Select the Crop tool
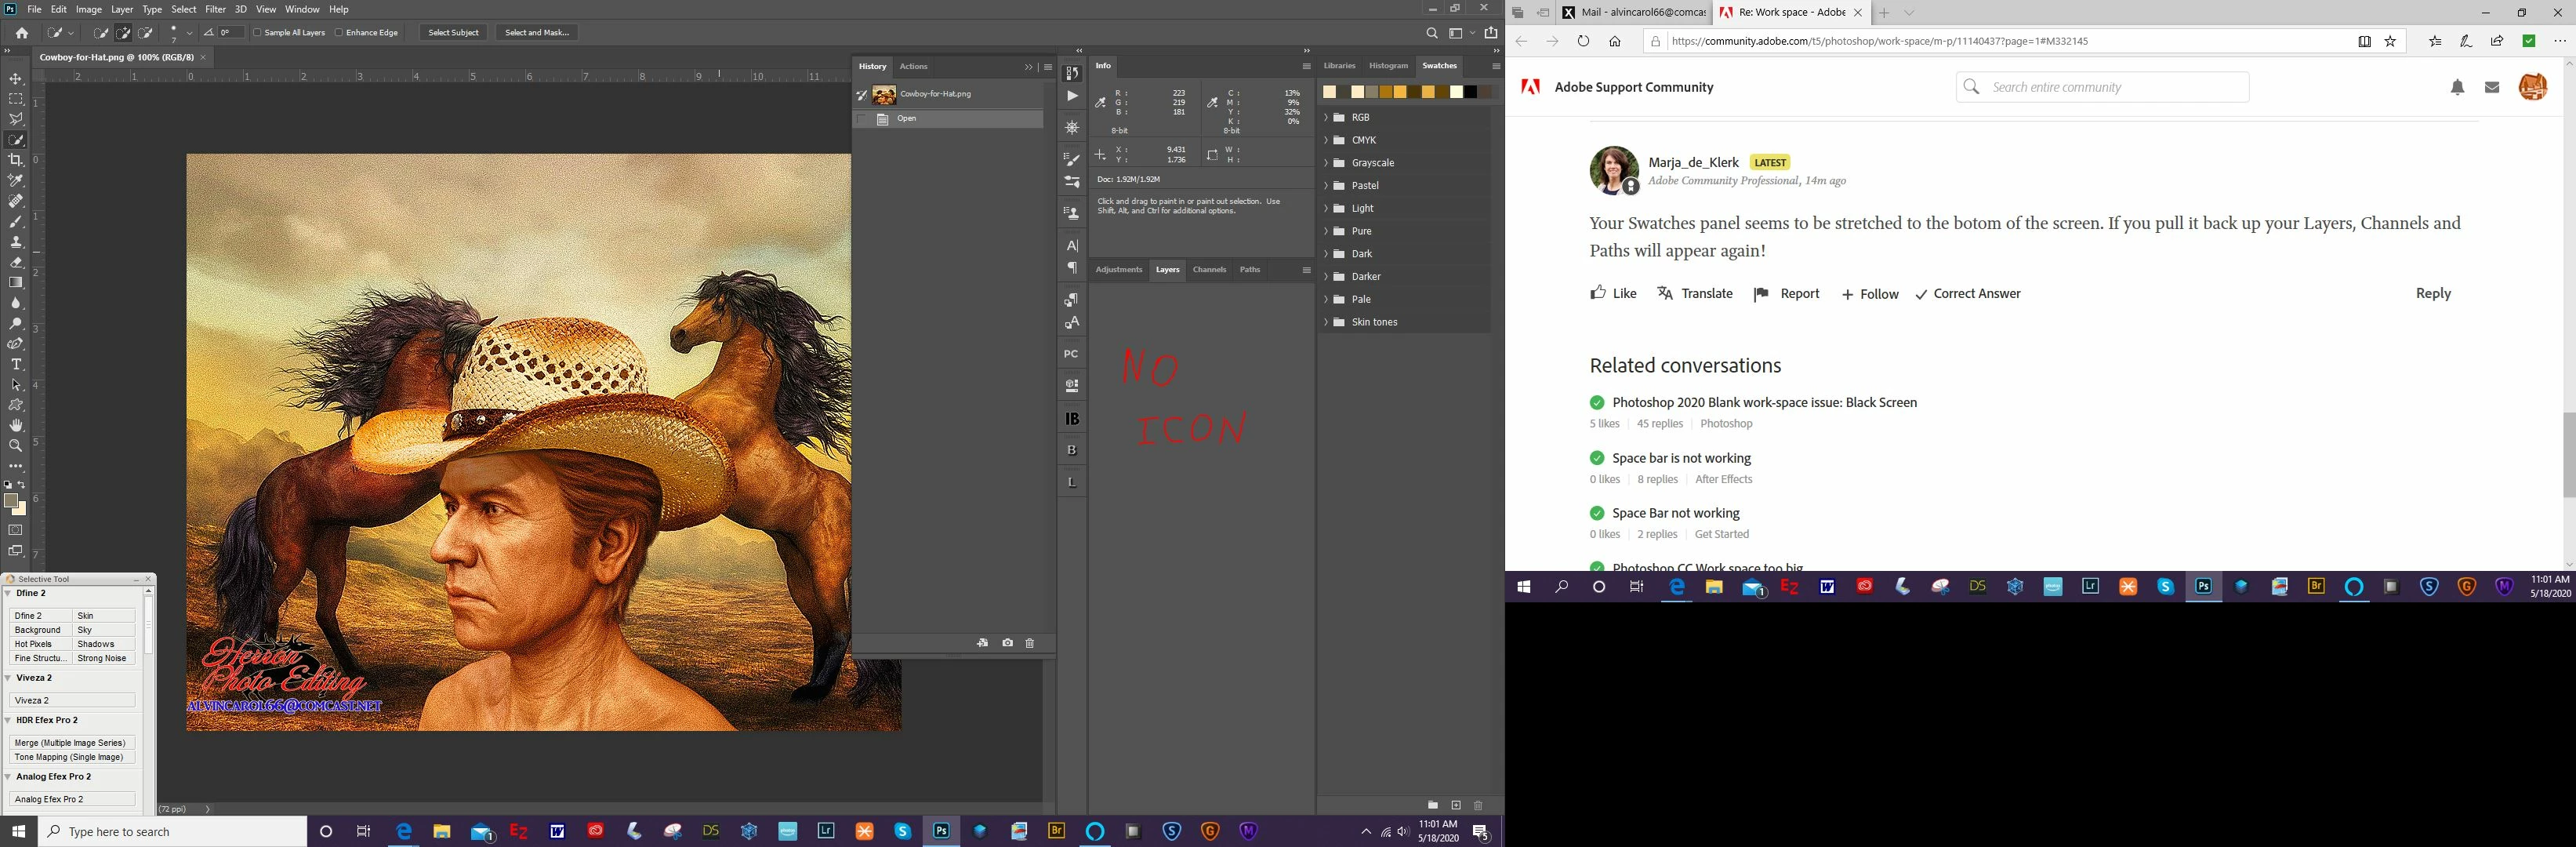 (16, 160)
